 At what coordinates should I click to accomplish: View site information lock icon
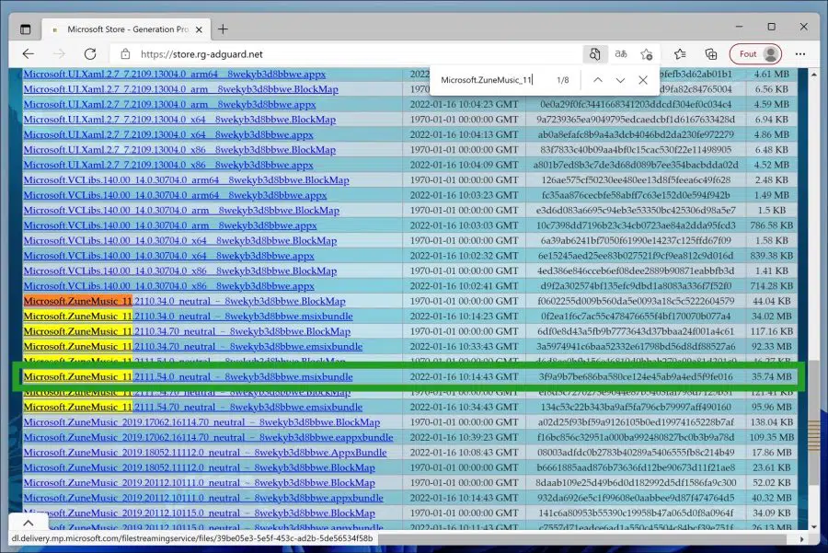[125, 54]
